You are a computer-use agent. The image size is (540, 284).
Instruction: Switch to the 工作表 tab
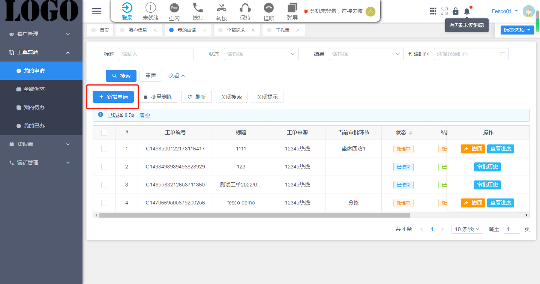coord(283,30)
